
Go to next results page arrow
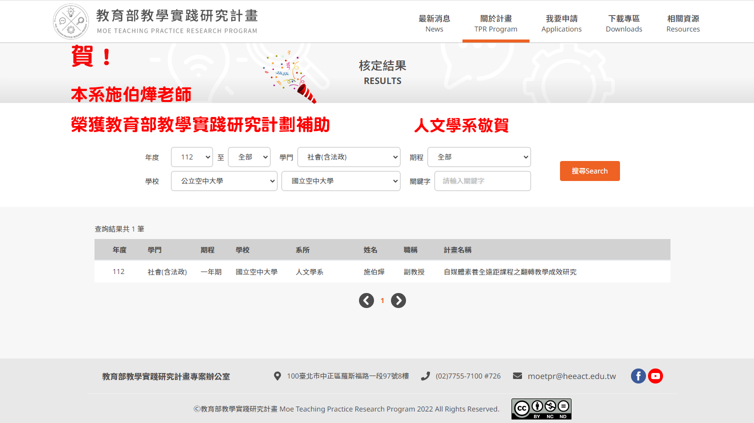(x=398, y=300)
